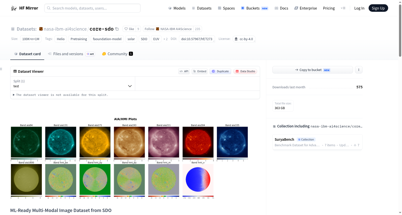Toggle the left sidebar outline icon
The width and height of the screenshot is (402, 215).
(x=1, y=69)
